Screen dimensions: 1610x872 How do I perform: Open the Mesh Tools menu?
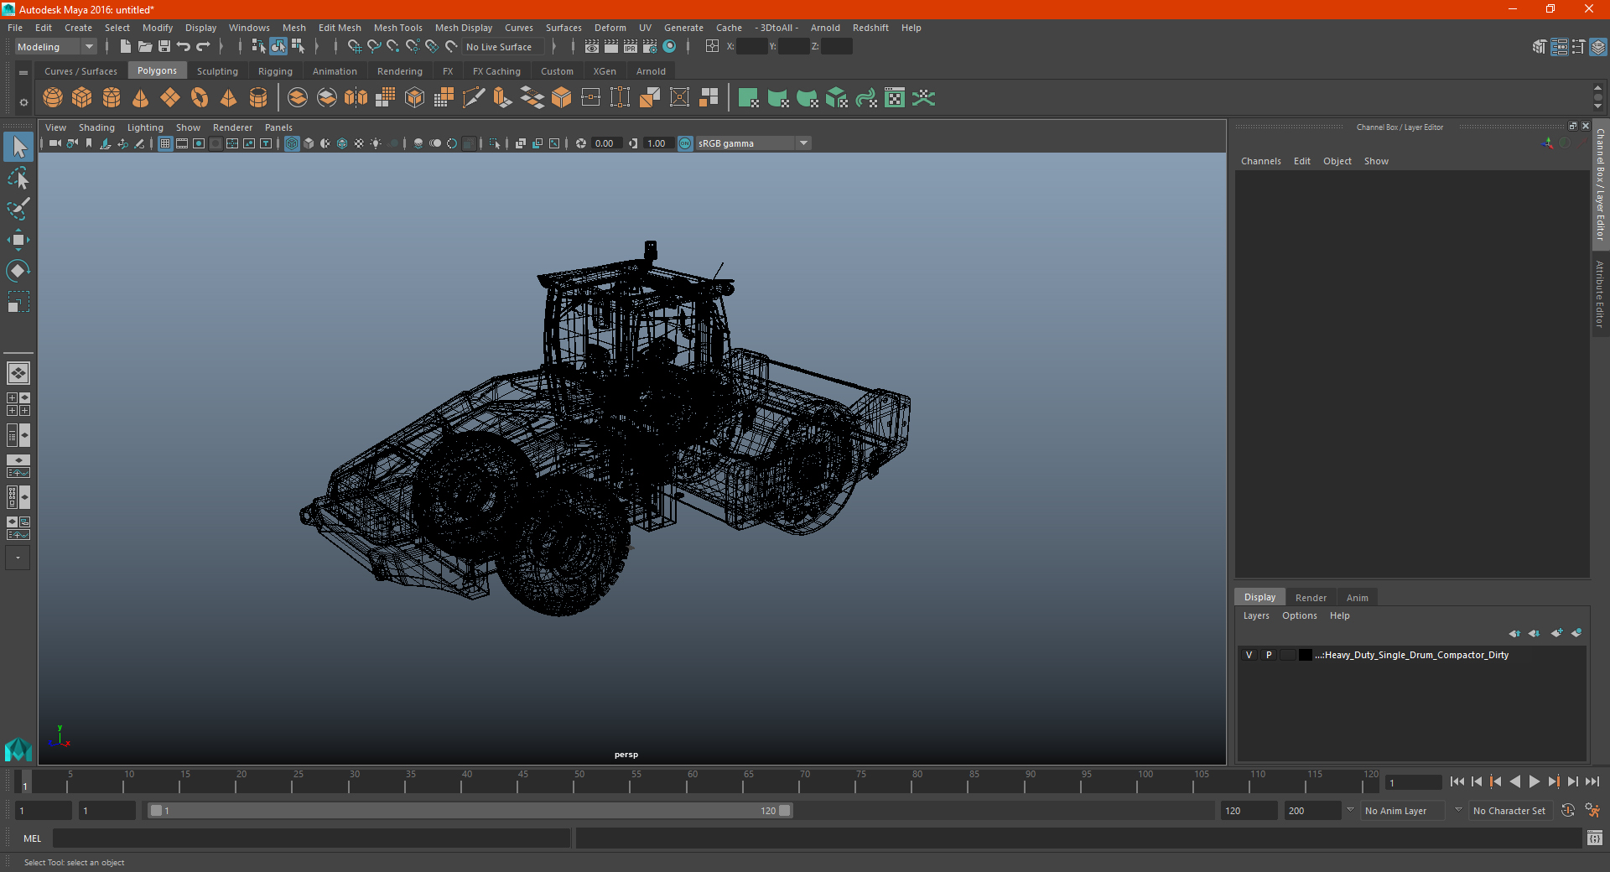398,28
